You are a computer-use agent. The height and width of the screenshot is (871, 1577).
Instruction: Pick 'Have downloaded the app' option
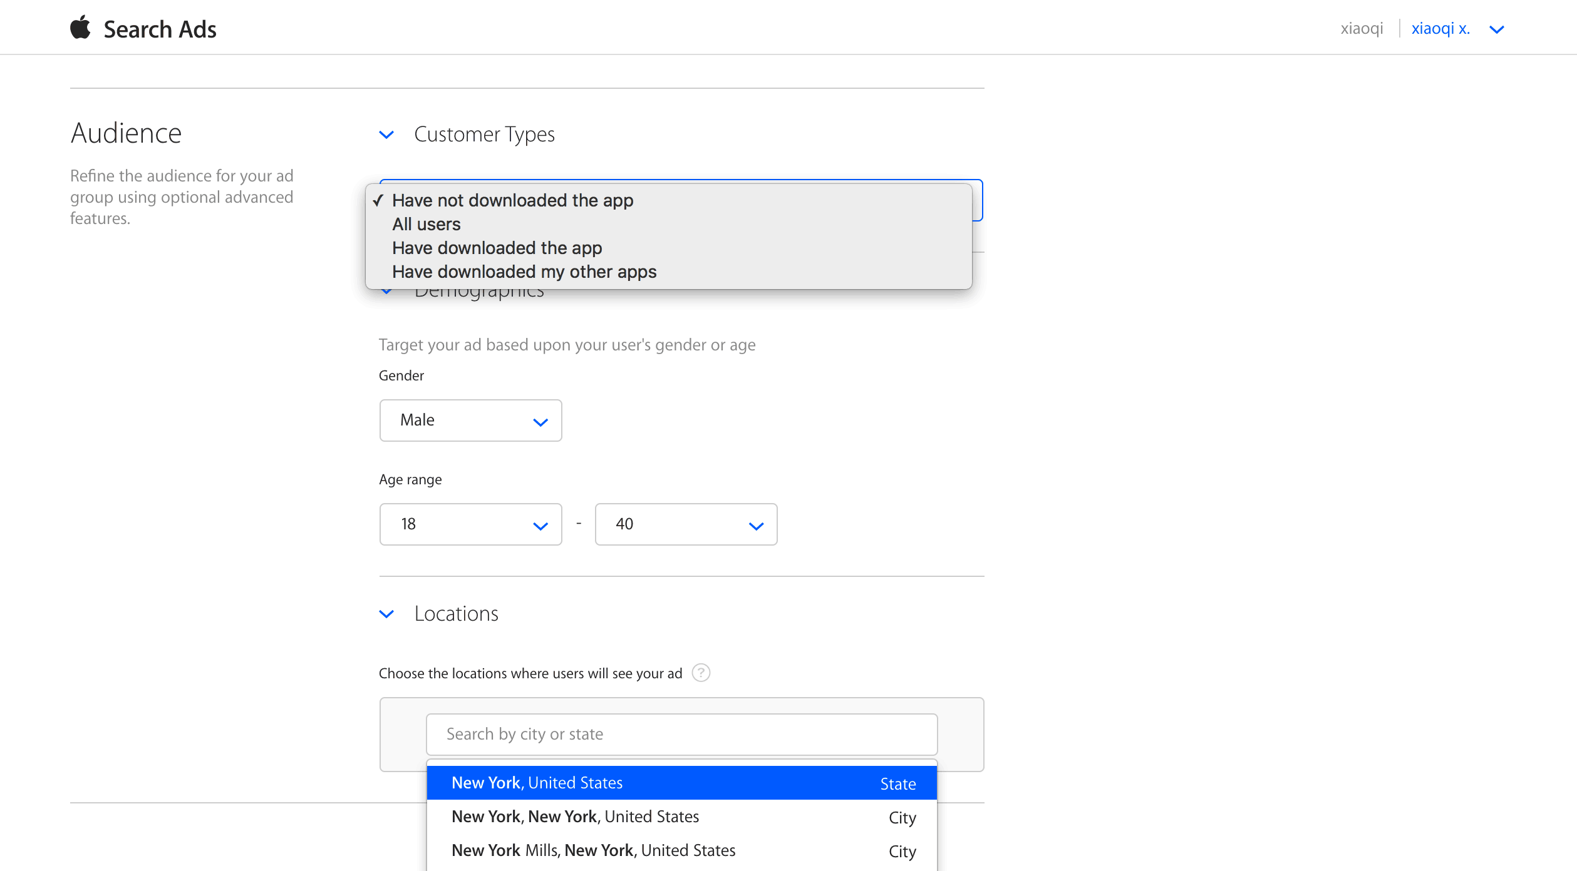(x=497, y=248)
